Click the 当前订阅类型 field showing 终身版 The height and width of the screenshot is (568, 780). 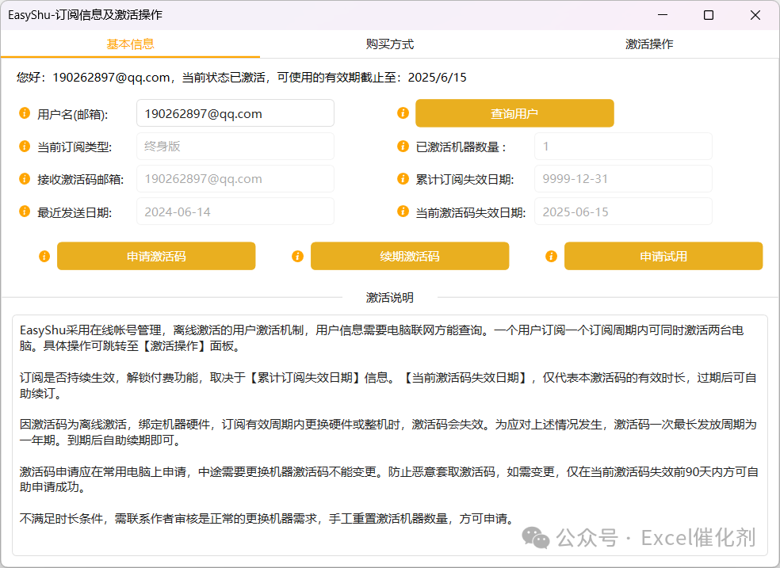(235, 146)
